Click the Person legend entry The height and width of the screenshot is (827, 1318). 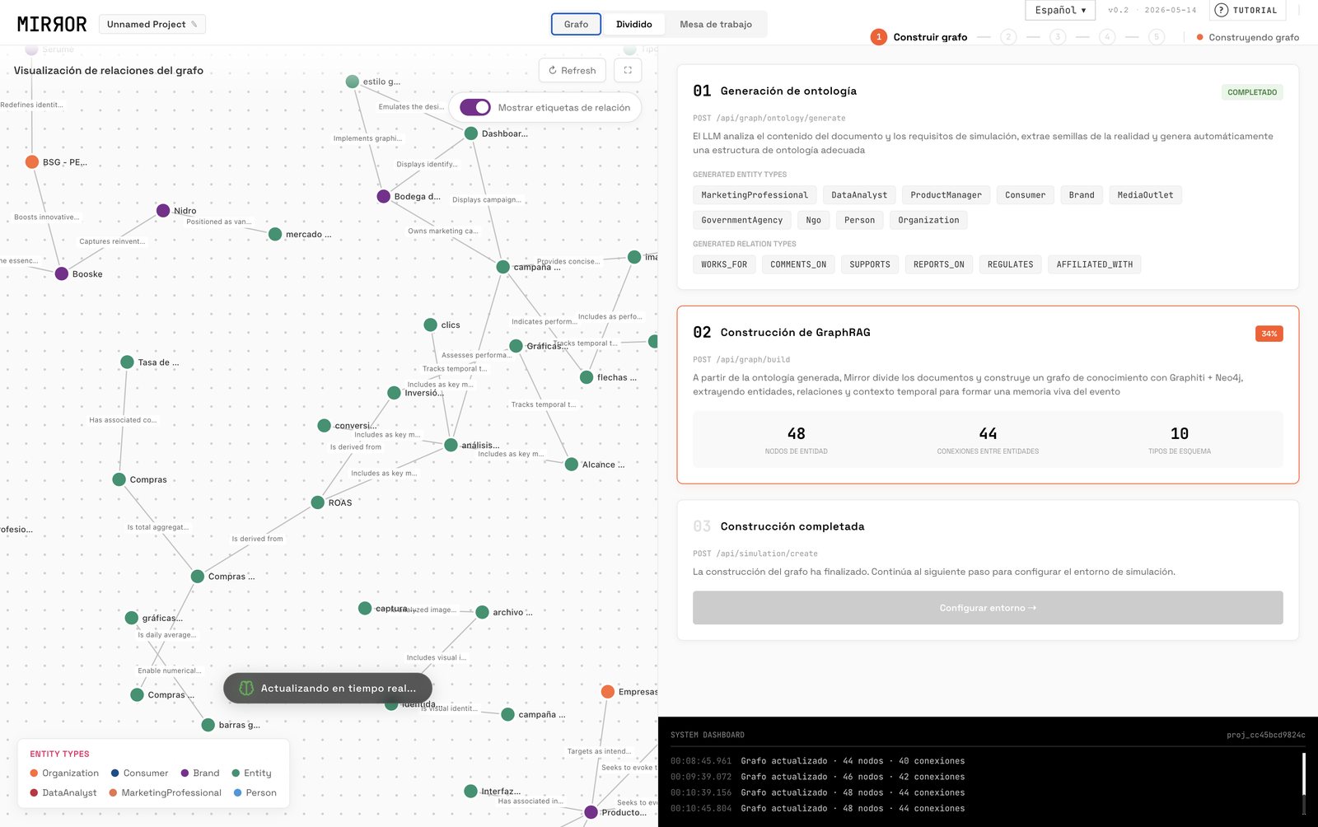[255, 792]
